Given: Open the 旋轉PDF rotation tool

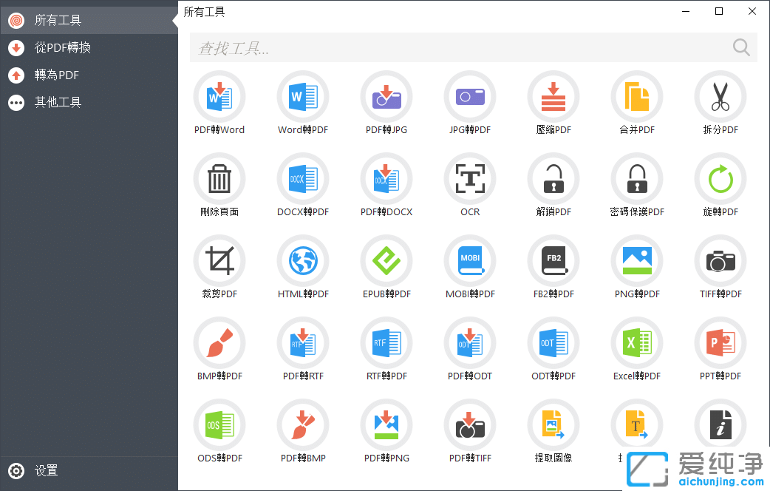Looking at the screenshot, I should tap(720, 186).
